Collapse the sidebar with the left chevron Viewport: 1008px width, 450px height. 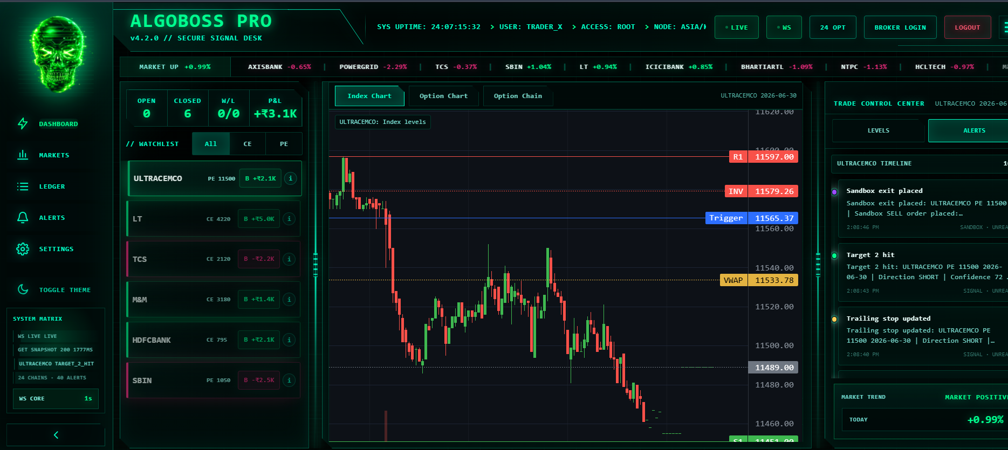[56, 435]
